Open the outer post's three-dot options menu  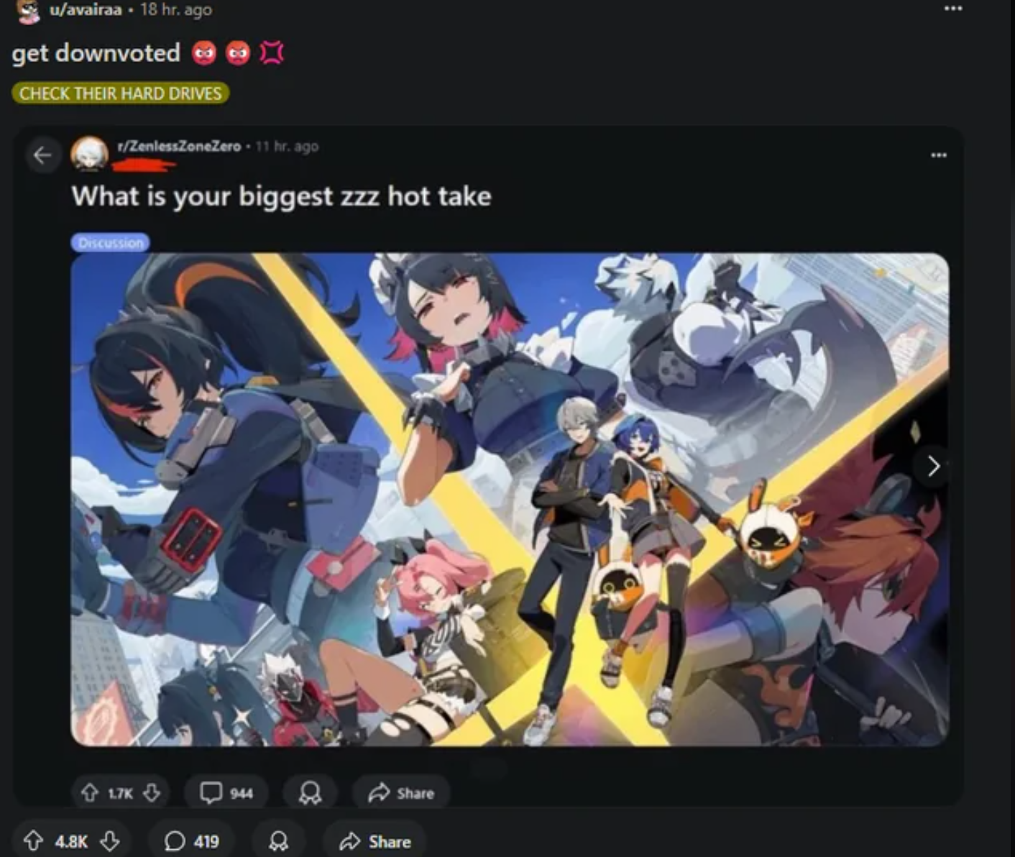point(953,9)
